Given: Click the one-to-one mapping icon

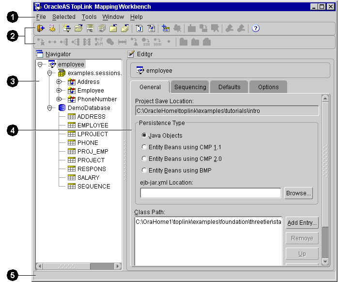Looking at the screenshot, I should 52,42.
